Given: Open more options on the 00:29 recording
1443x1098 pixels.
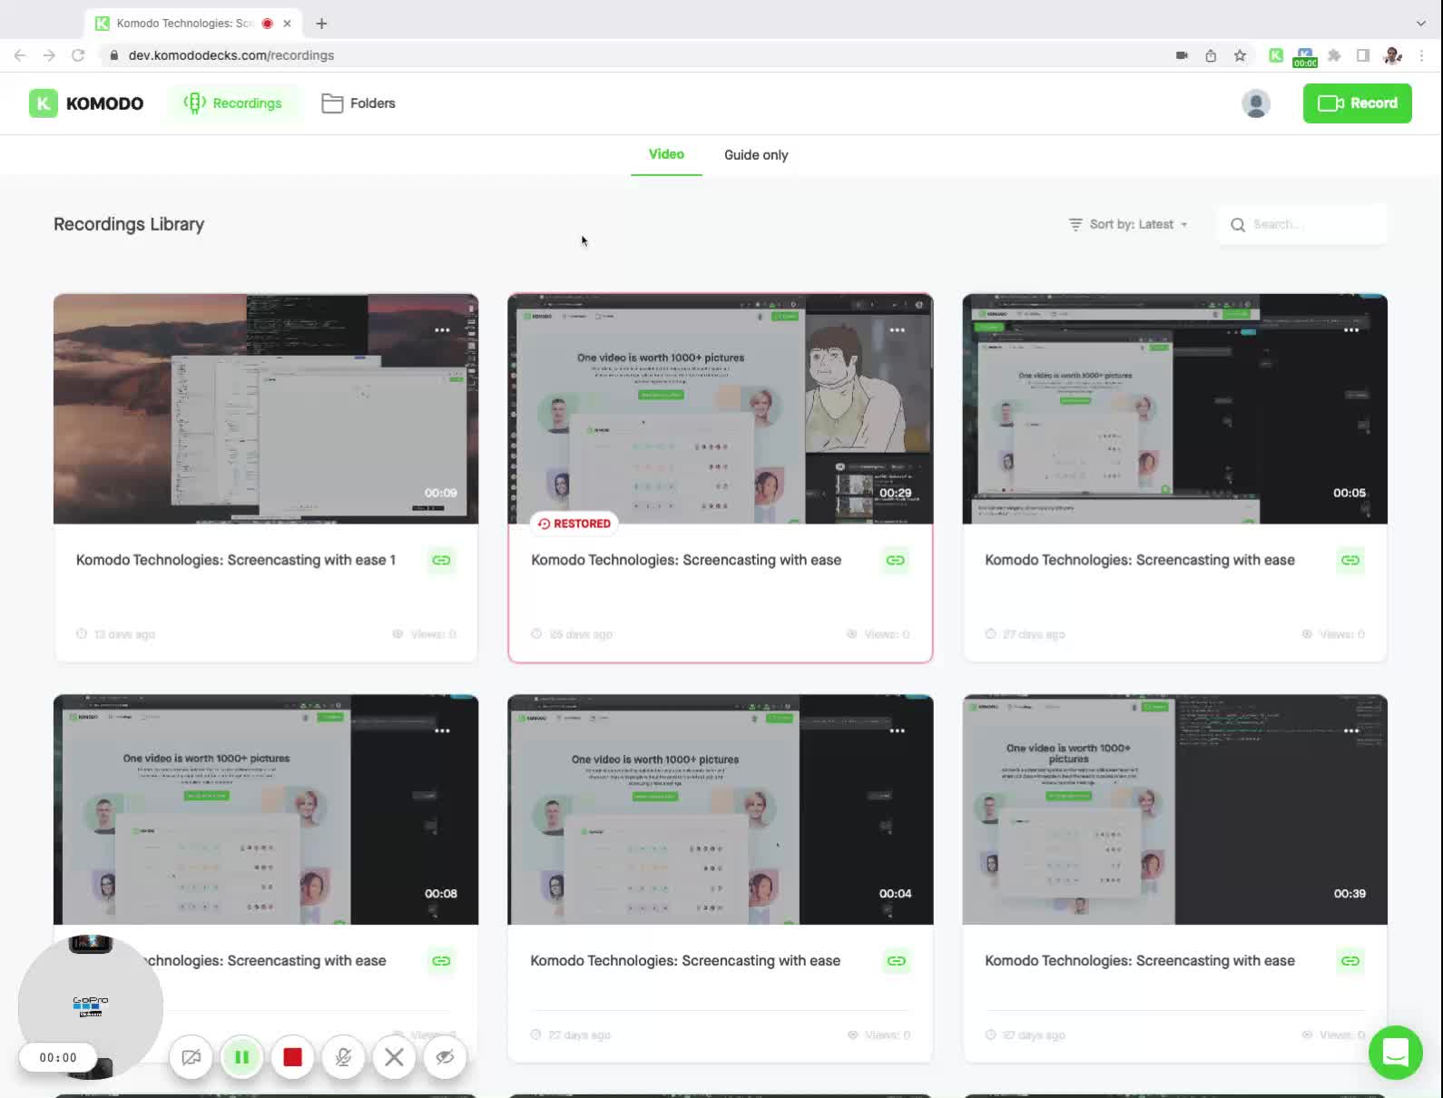Looking at the screenshot, I should [x=897, y=329].
